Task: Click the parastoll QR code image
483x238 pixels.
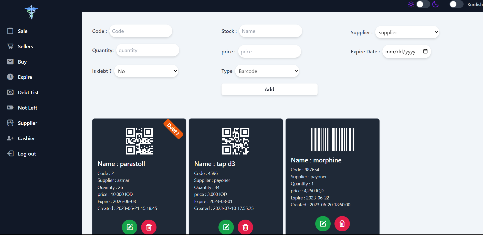Action: (x=139, y=141)
